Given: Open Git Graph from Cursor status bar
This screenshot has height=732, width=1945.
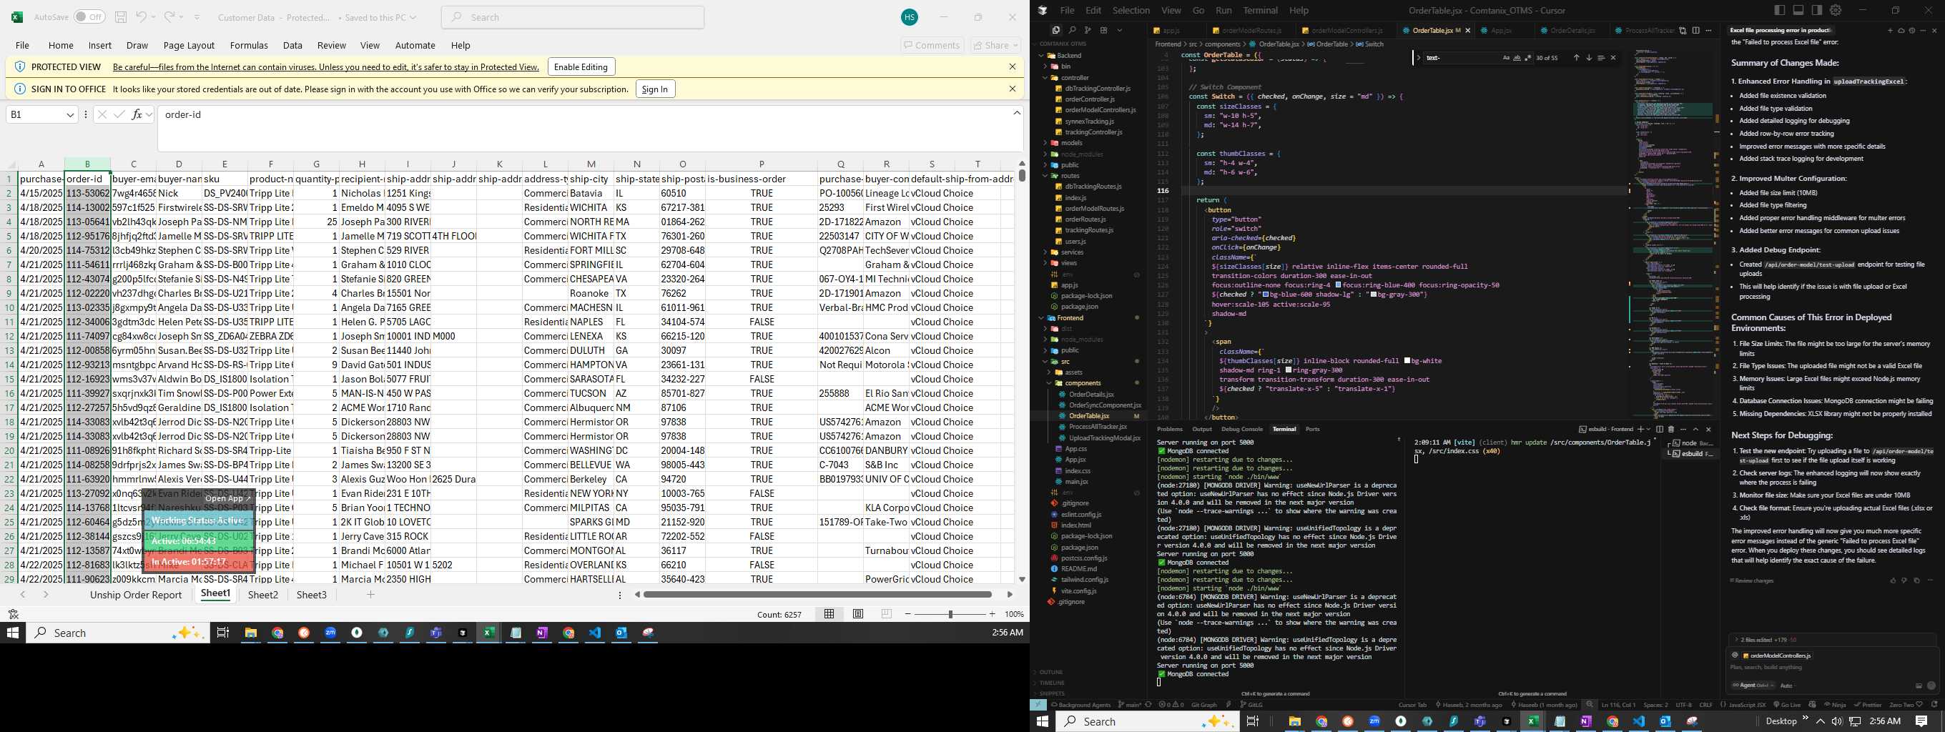Looking at the screenshot, I should click(x=1203, y=705).
